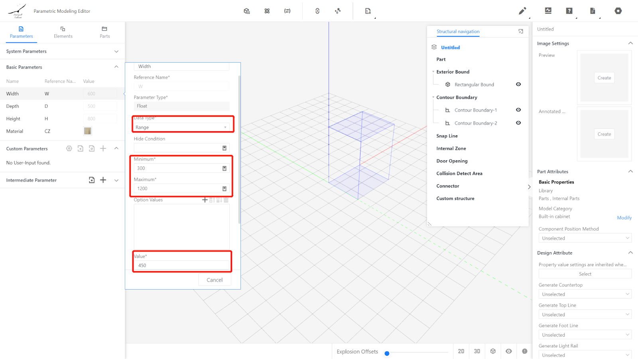
Task: Click the Modify link for Model Category
Action: pyautogui.click(x=624, y=218)
